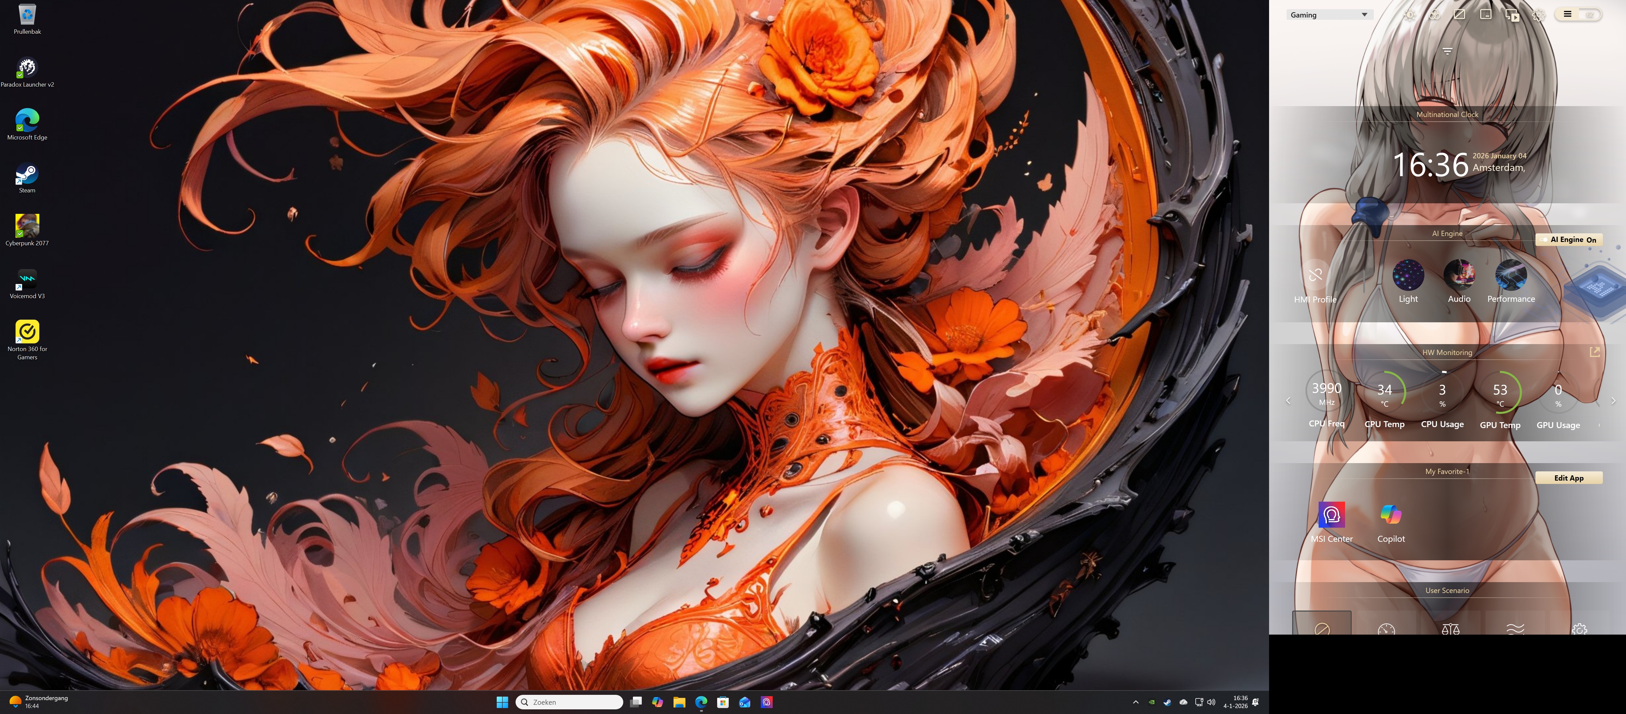Click the three-circles color icon in panel toolbar

pos(1435,15)
